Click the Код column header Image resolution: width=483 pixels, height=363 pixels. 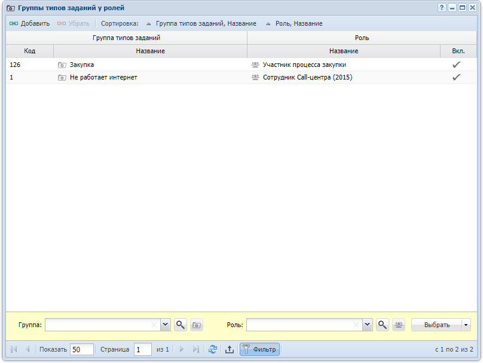pos(29,51)
